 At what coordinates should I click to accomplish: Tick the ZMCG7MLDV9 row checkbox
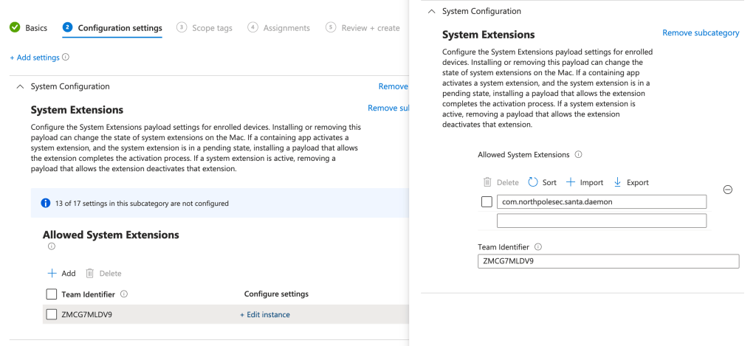point(52,314)
